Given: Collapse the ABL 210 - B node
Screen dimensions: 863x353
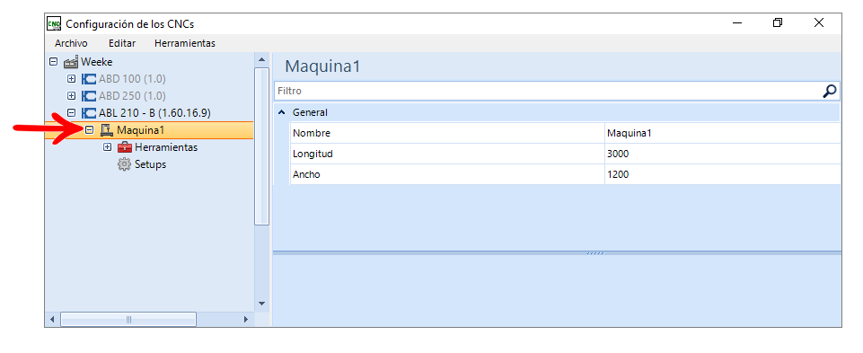Looking at the screenshot, I should [71, 113].
